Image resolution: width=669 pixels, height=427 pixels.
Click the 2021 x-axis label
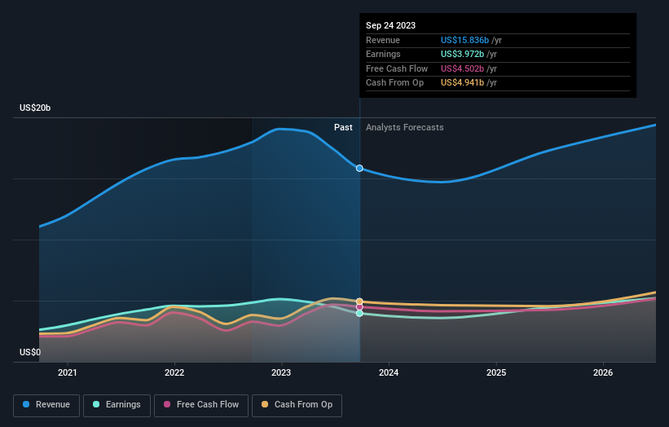[68, 373]
